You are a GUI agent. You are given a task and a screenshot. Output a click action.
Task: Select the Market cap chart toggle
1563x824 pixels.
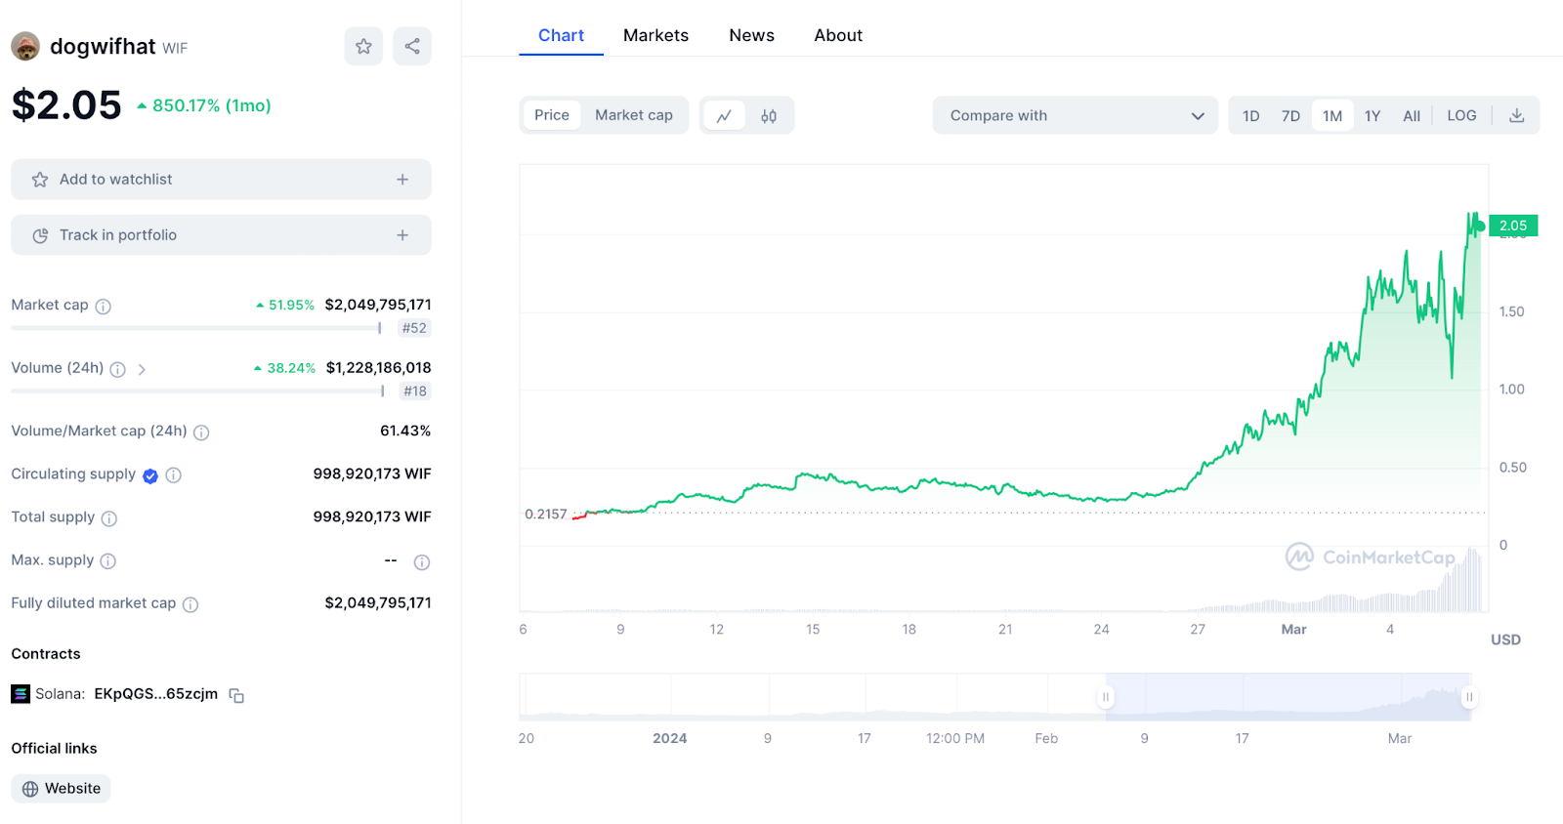[x=634, y=115]
